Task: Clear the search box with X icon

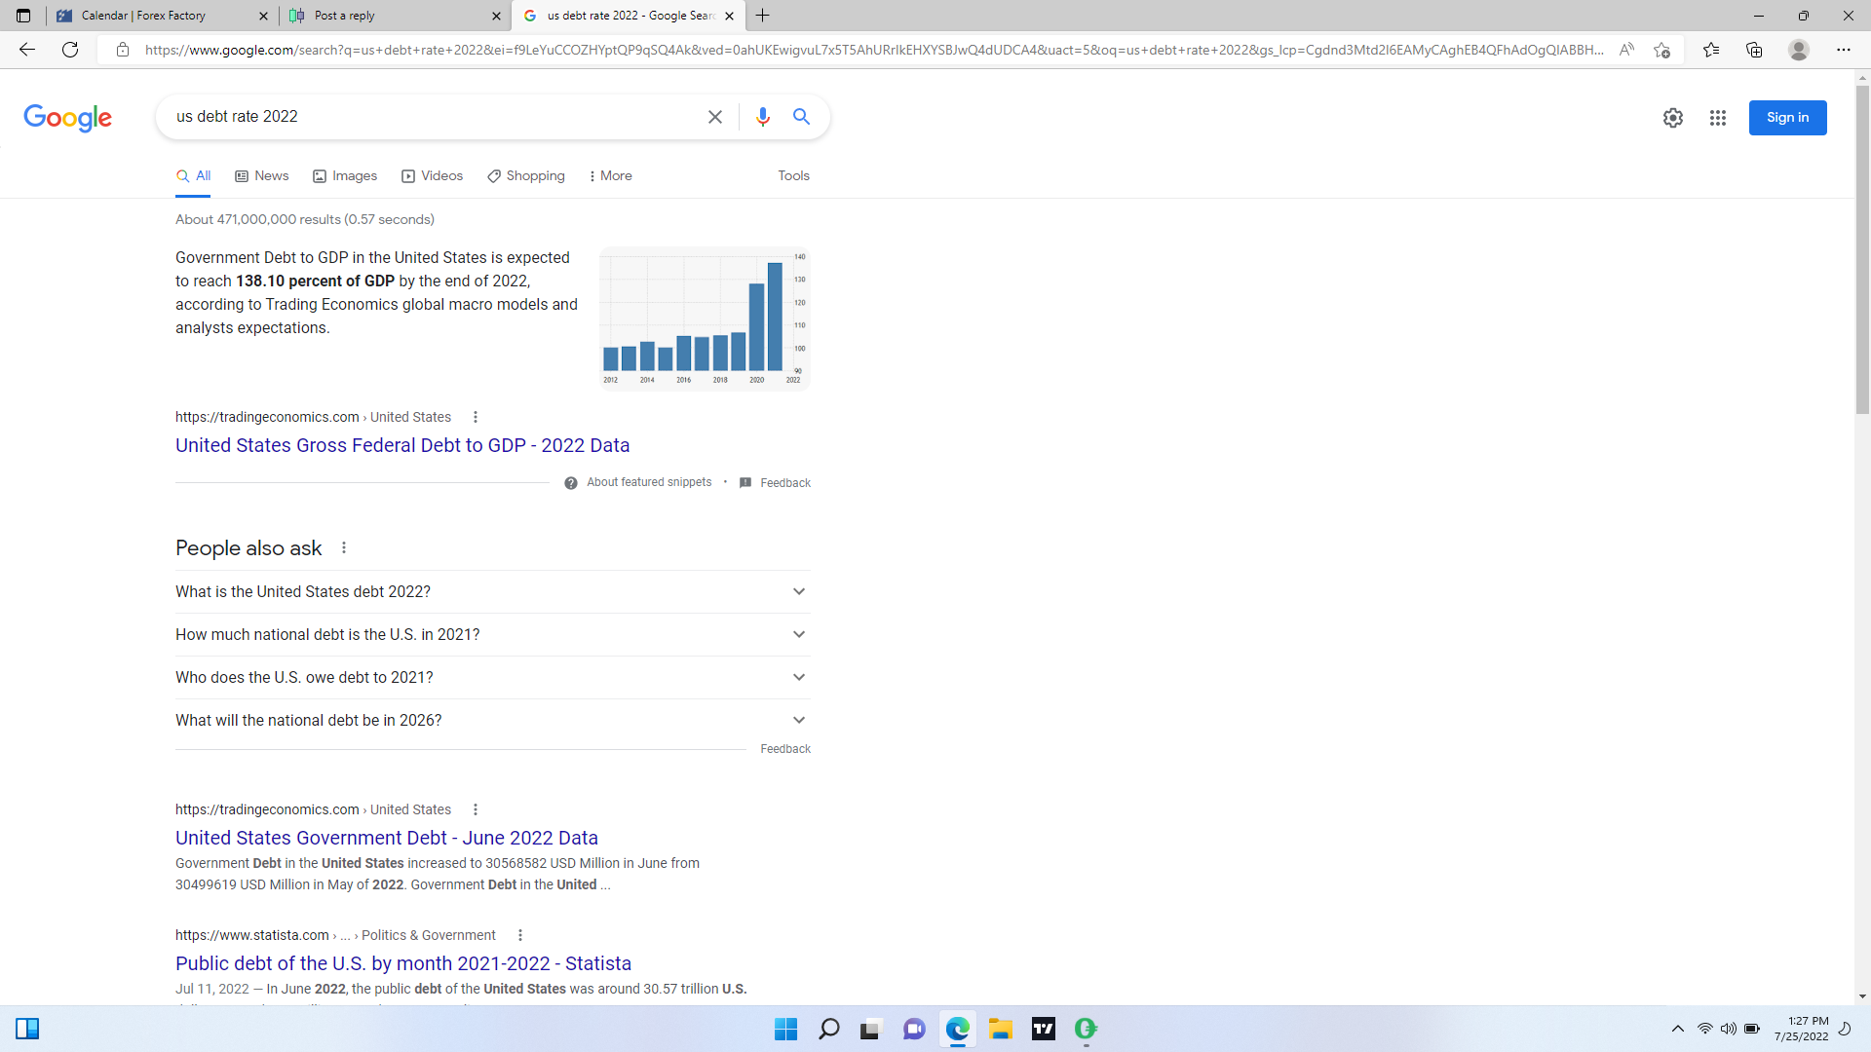Action: (x=714, y=117)
